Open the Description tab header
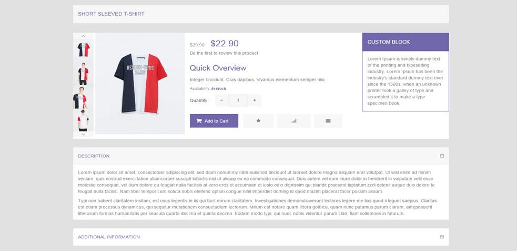 pyautogui.click(x=261, y=156)
